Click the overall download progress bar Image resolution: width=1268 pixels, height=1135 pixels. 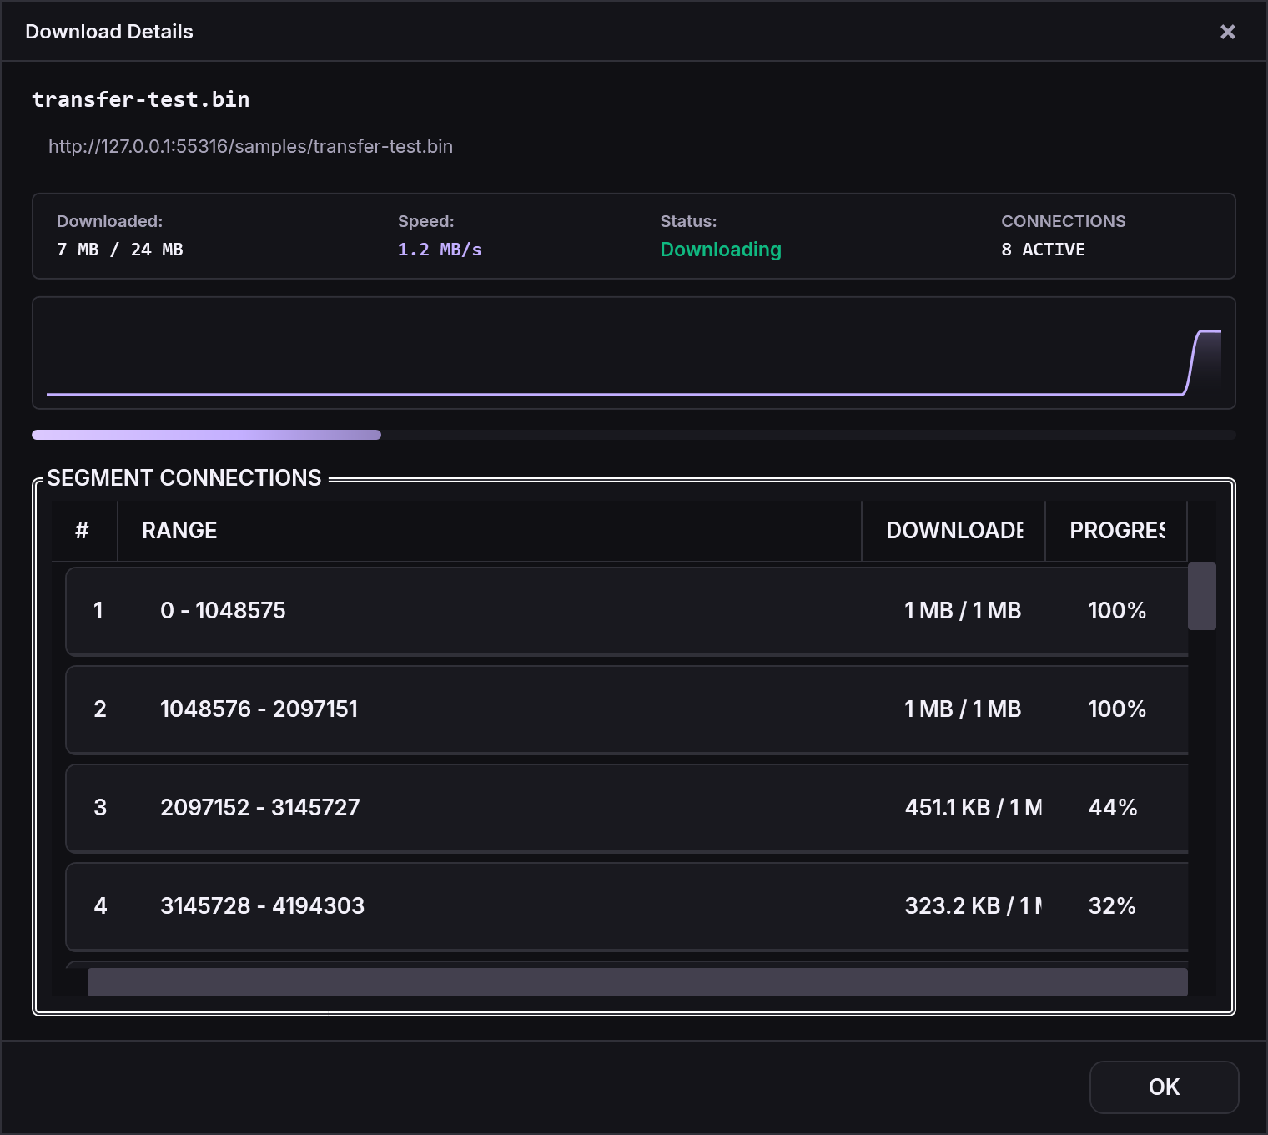[x=634, y=435]
